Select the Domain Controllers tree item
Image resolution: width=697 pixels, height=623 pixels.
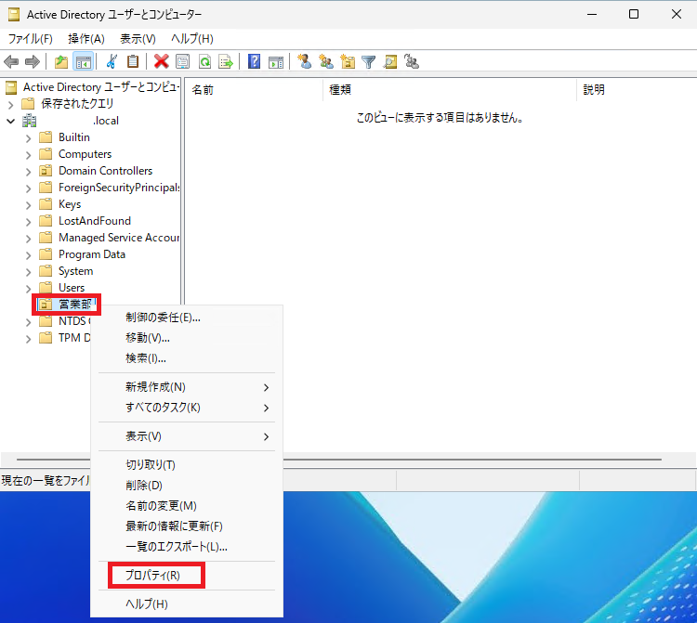[105, 171]
